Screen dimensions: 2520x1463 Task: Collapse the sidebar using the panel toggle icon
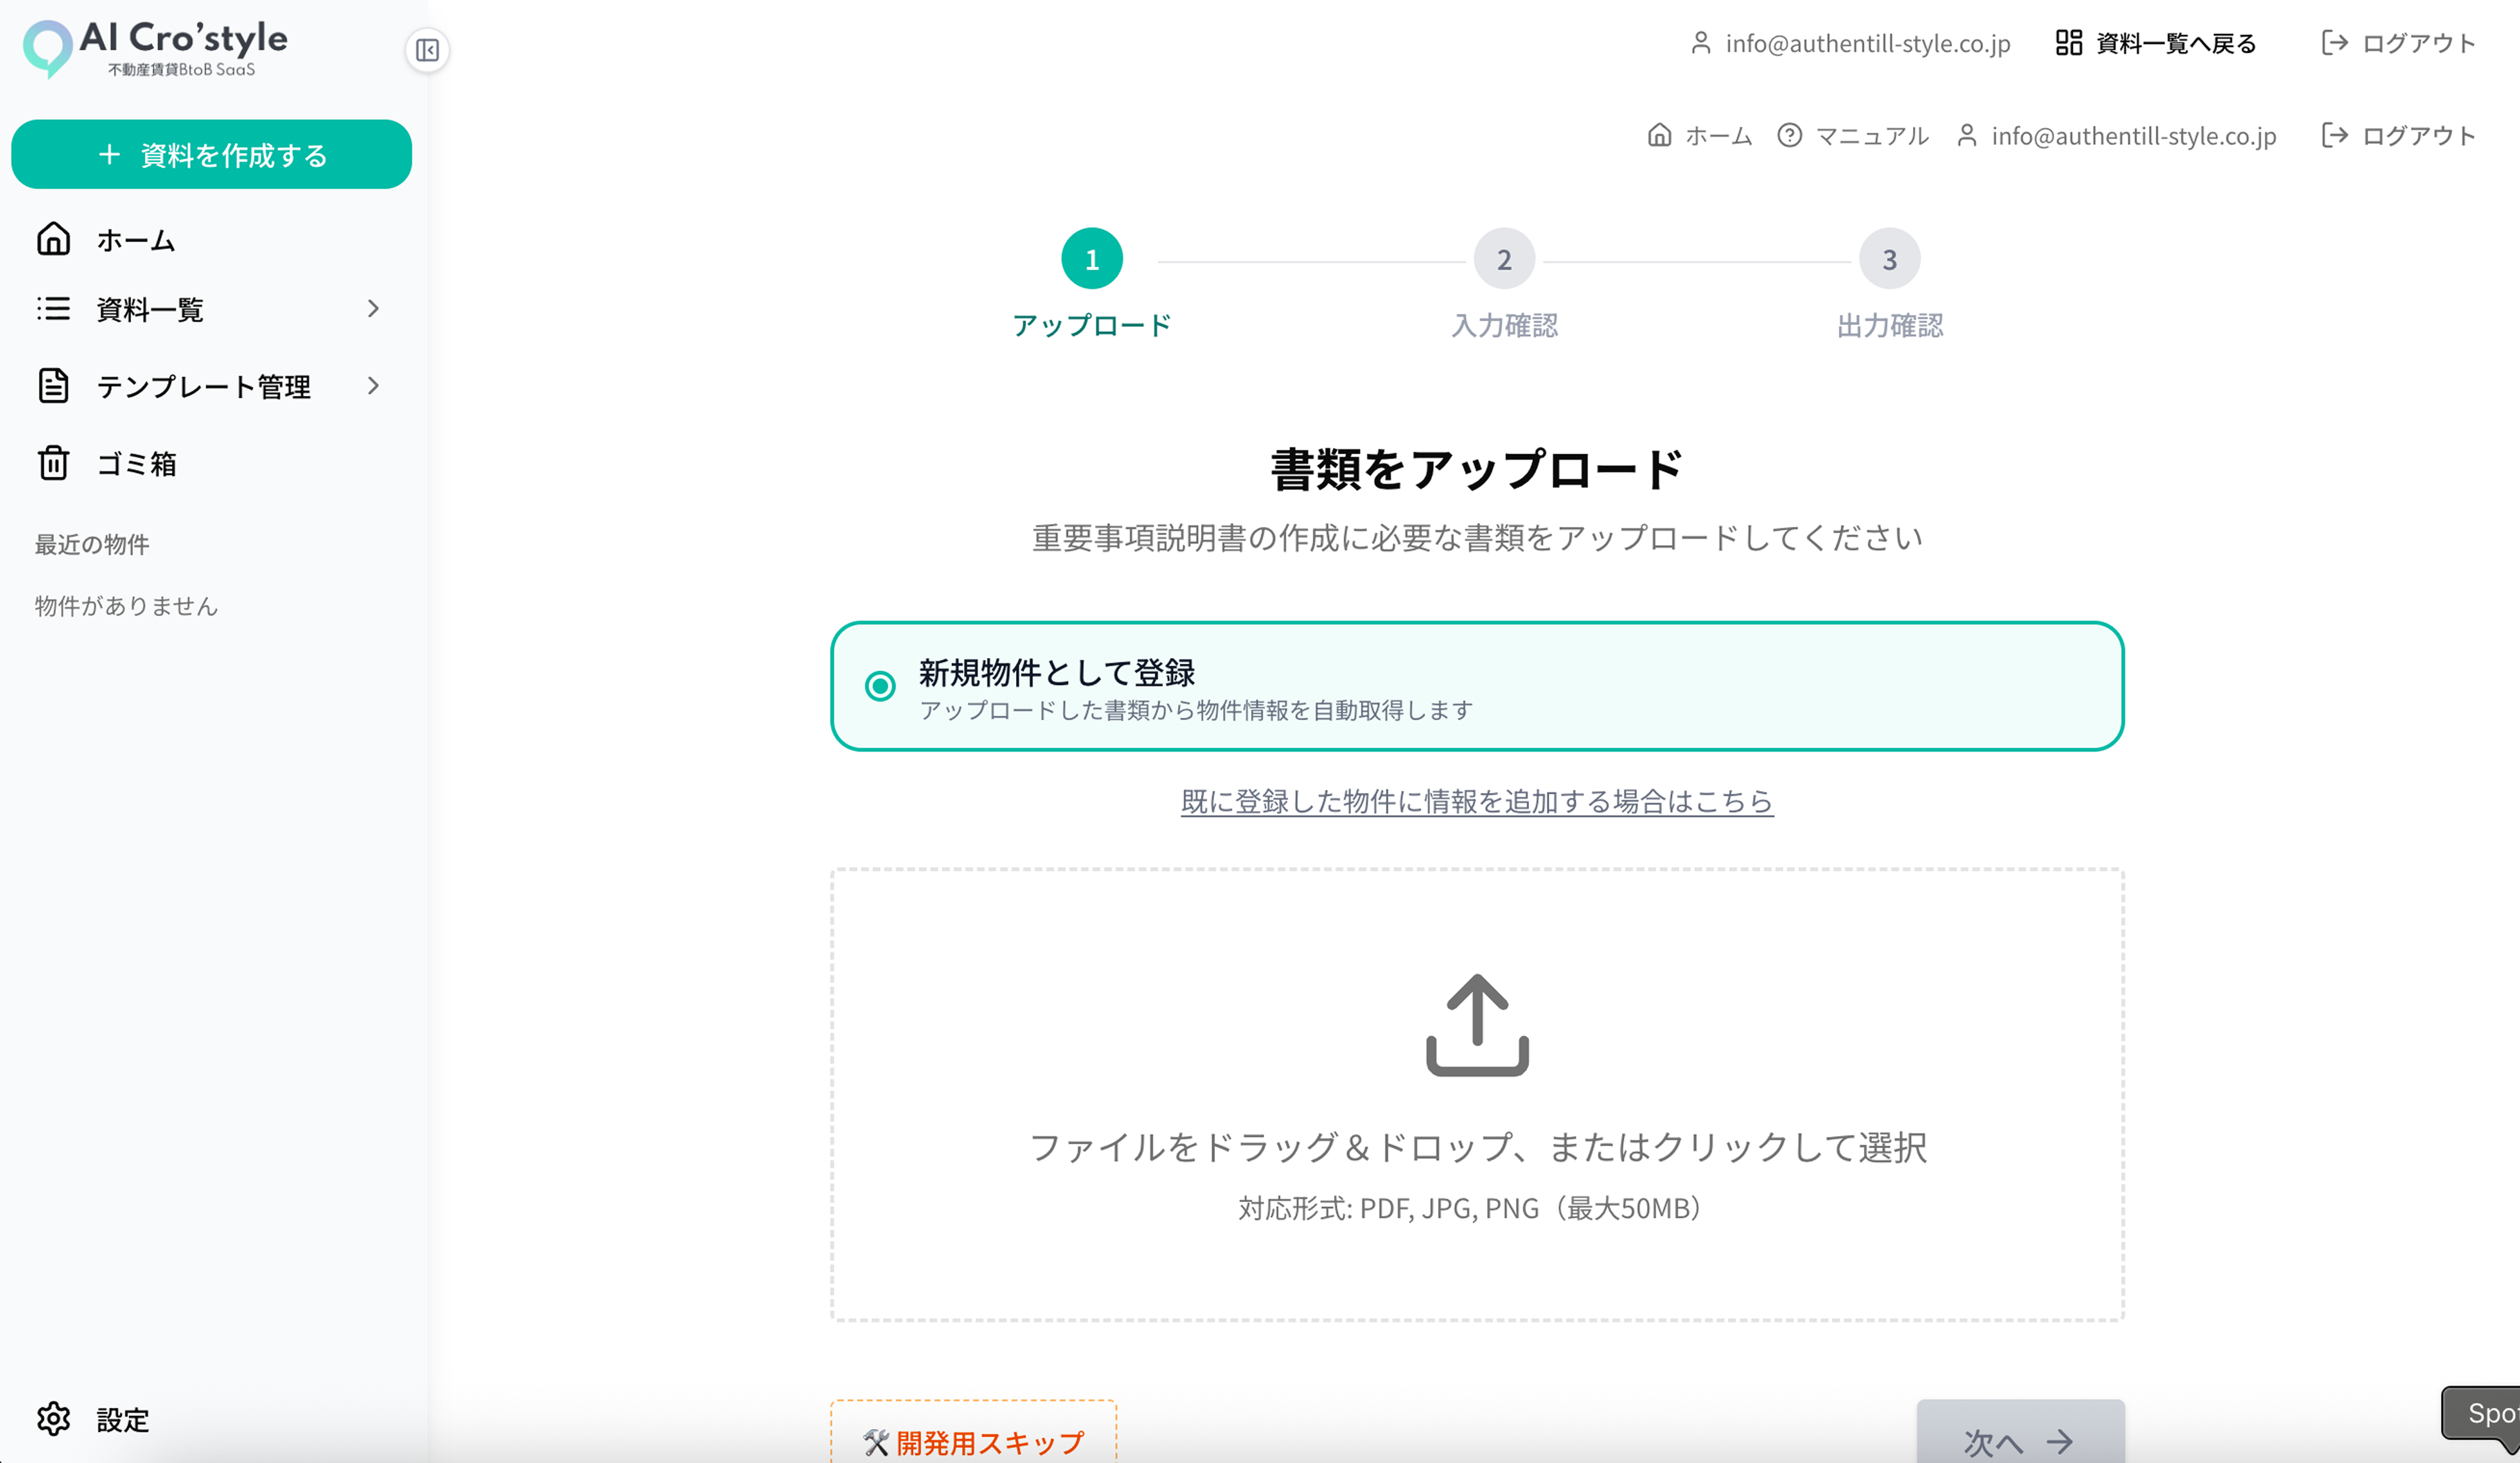click(x=428, y=50)
